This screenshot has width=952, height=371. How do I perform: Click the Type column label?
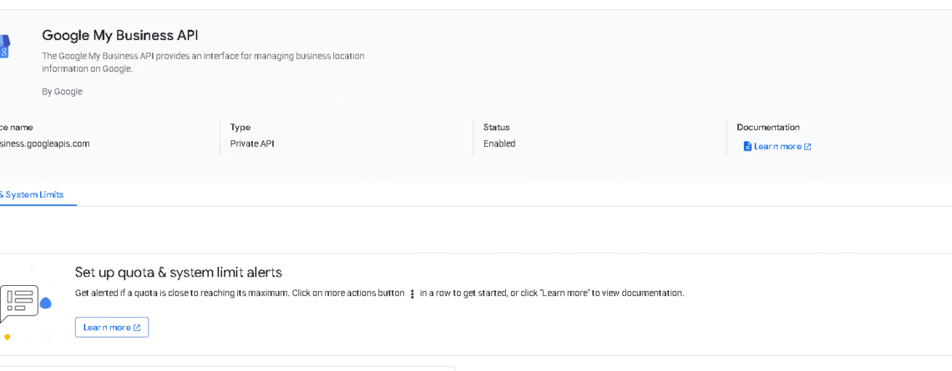(241, 128)
